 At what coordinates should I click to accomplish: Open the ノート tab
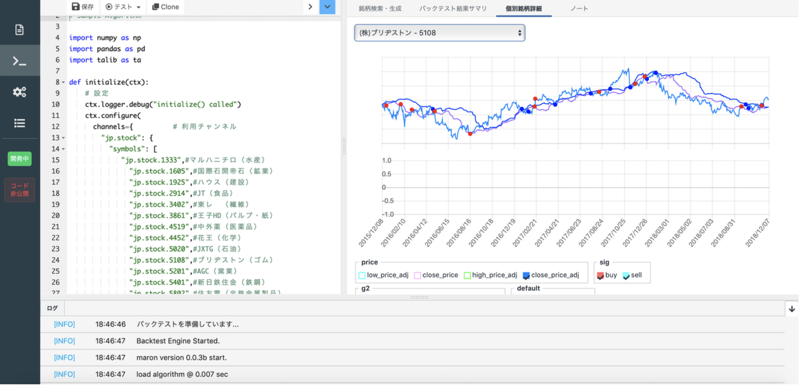point(579,8)
